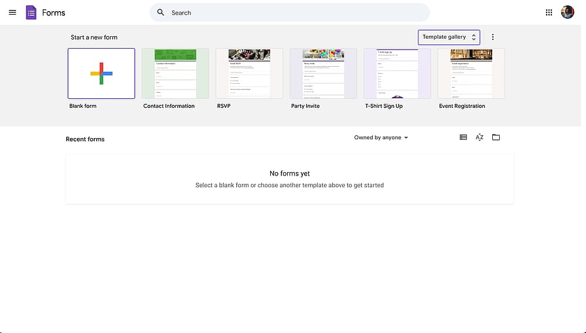Viewport: 586px width, 333px height.
Task: Open the main hamburger menu
Action: [12, 13]
